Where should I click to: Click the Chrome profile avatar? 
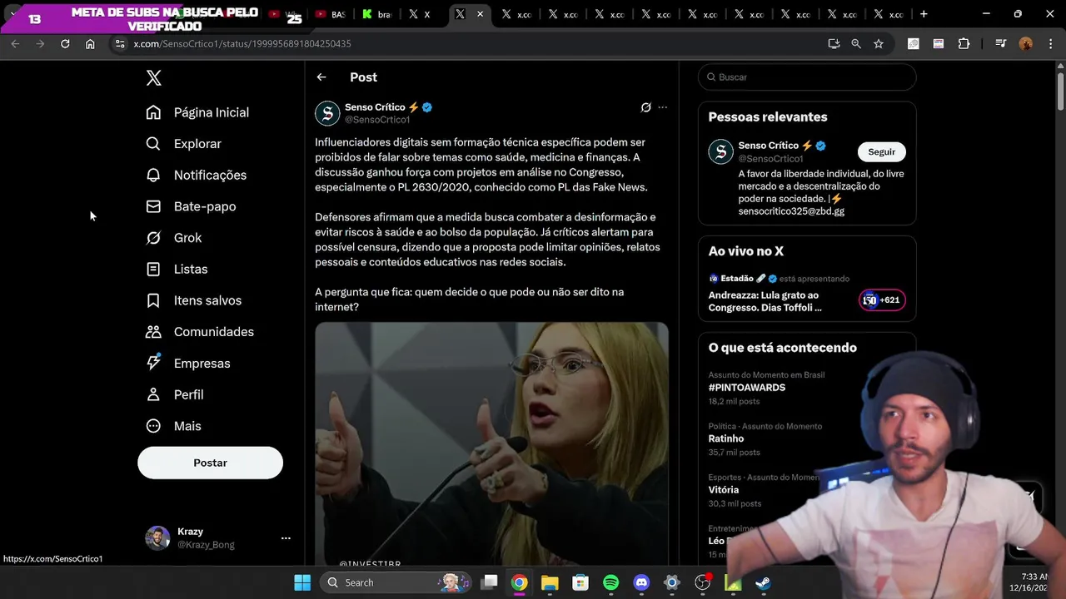click(x=1026, y=43)
